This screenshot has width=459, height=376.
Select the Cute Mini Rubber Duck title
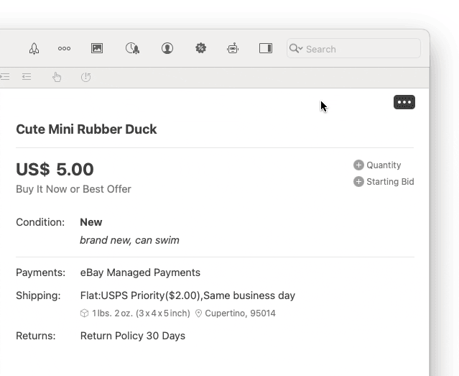[86, 129]
